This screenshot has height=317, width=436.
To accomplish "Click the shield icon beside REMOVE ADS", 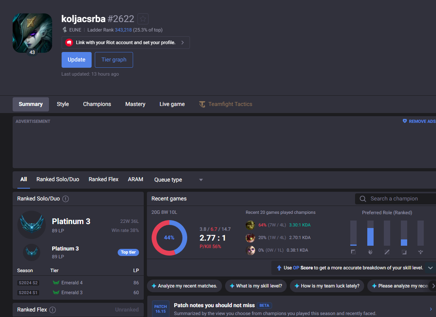I will coord(404,121).
